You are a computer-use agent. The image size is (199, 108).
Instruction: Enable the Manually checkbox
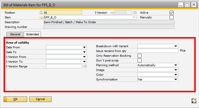[171, 18]
